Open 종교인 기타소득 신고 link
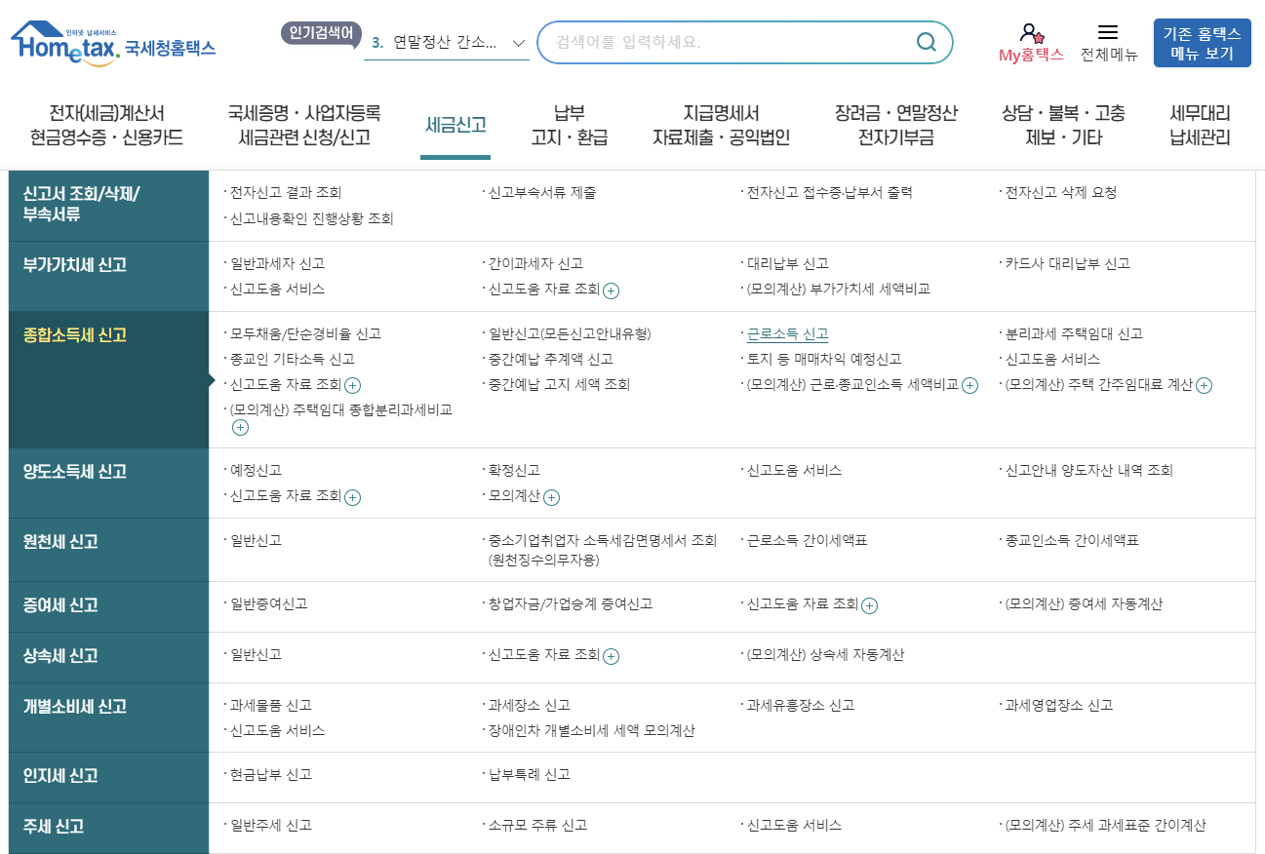Viewport: 1265px width, 854px height. (x=292, y=360)
